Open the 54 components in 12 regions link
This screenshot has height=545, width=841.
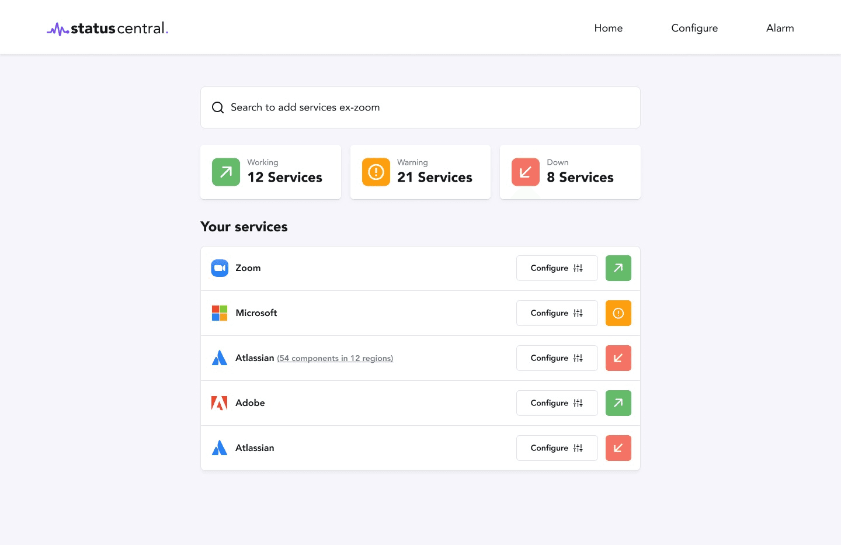tap(335, 357)
